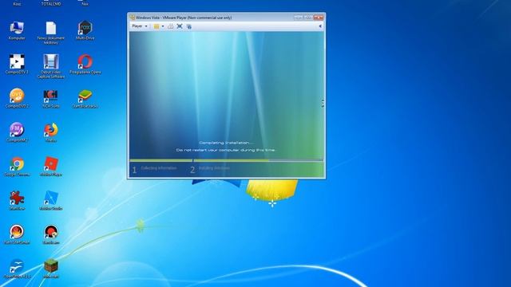Viewport: 511px width, 287px height.
Task: Select the Przeglądarka Opera shortcut
Action: point(85,65)
